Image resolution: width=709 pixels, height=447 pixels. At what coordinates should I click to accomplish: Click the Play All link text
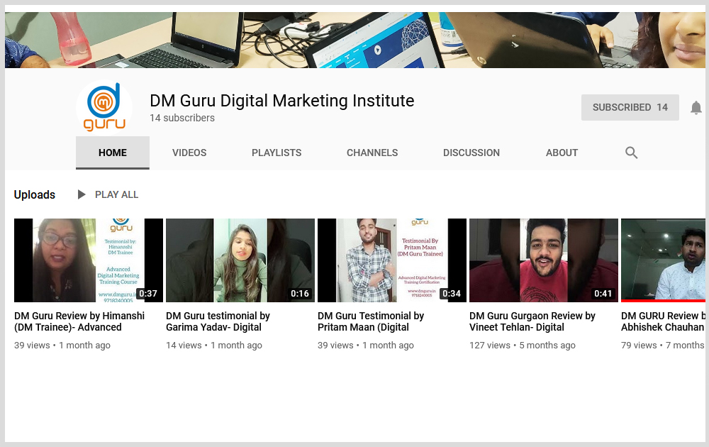coord(116,194)
